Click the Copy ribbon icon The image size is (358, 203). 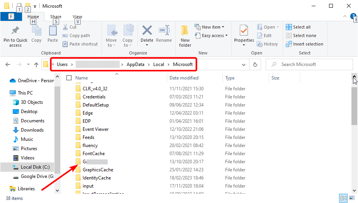(x=36, y=30)
